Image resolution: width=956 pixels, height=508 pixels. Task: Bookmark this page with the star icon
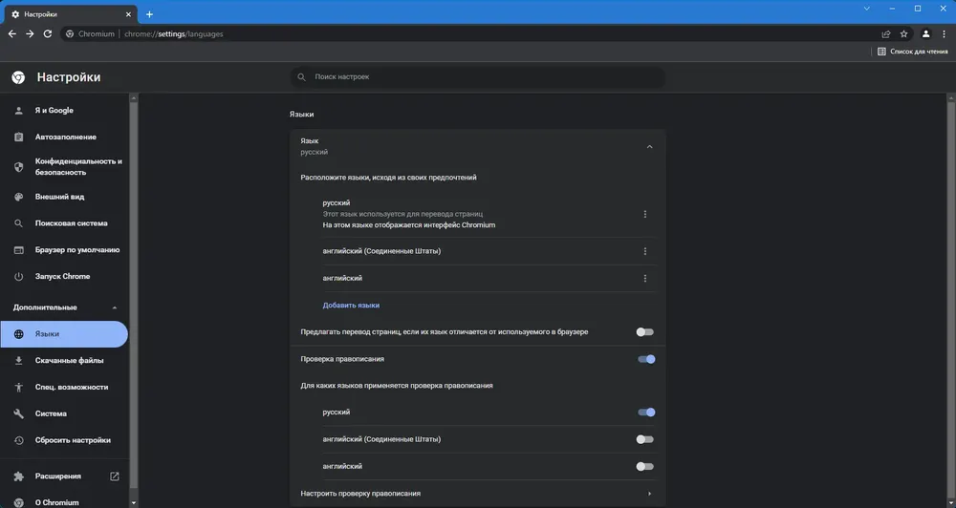904,34
